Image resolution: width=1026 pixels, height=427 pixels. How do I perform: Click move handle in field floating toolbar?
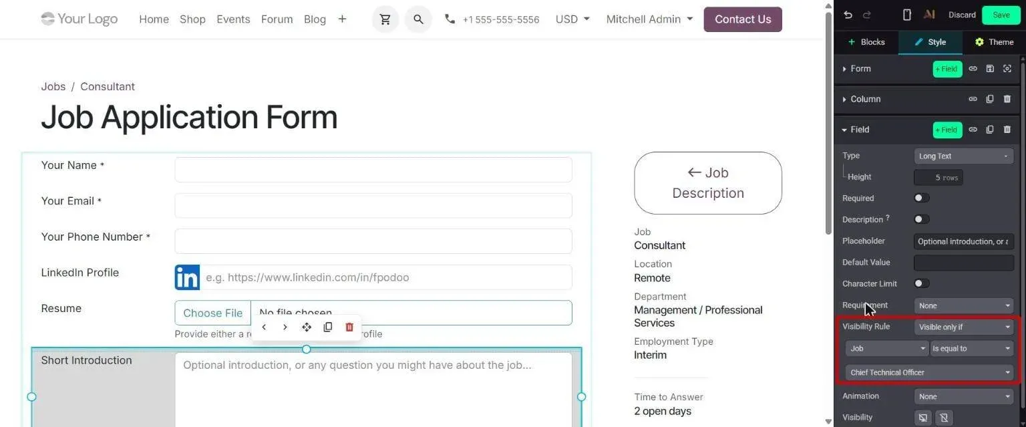pos(307,327)
